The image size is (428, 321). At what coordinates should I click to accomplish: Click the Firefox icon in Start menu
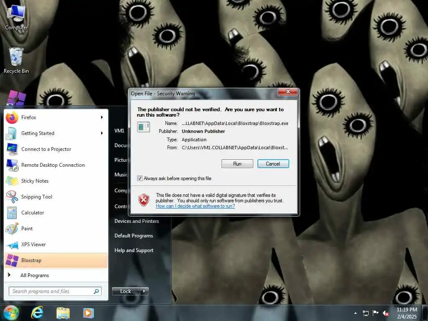tap(12, 117)
